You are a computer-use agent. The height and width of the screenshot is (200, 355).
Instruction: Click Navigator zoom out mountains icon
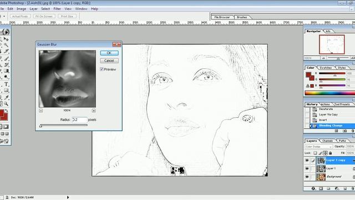(323, 58)
